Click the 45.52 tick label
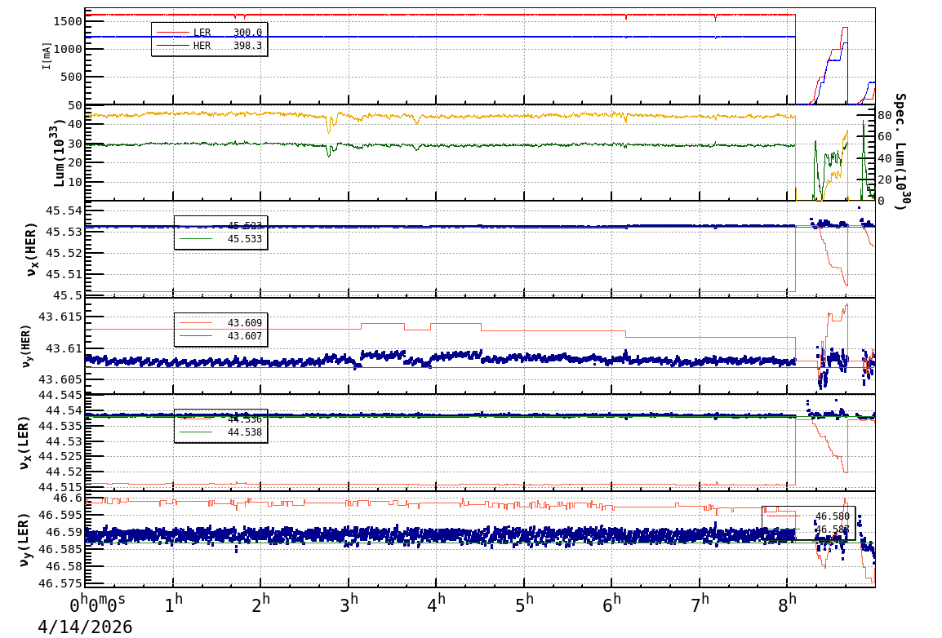 64,253
